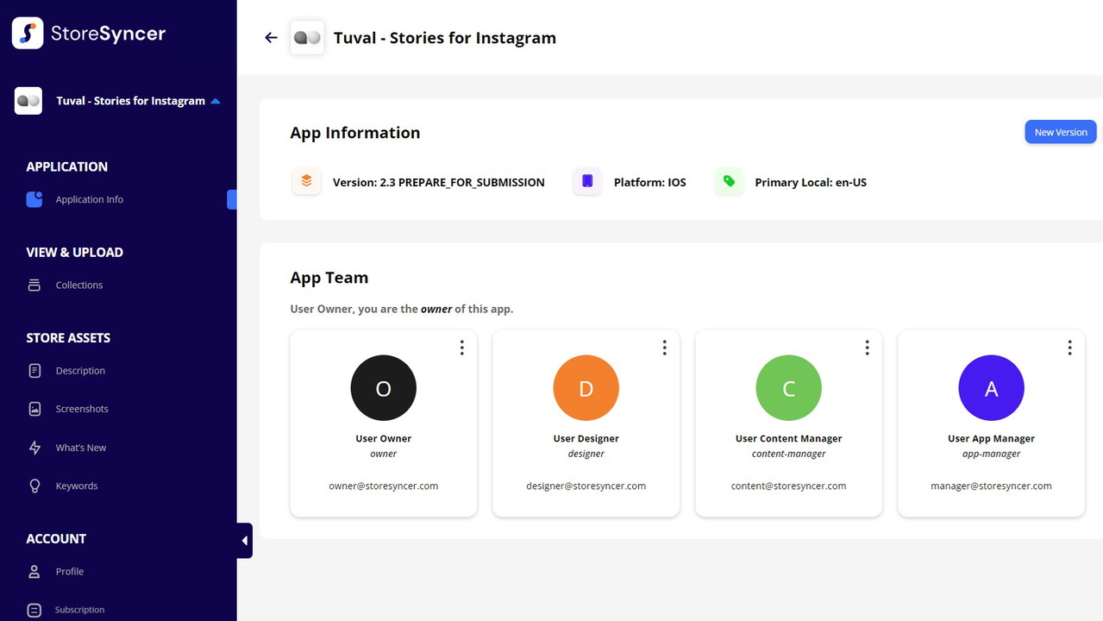This screenshot has height=621, width=1103.
Task: Click the What's New lightning icon
Action: pos(34,448)
